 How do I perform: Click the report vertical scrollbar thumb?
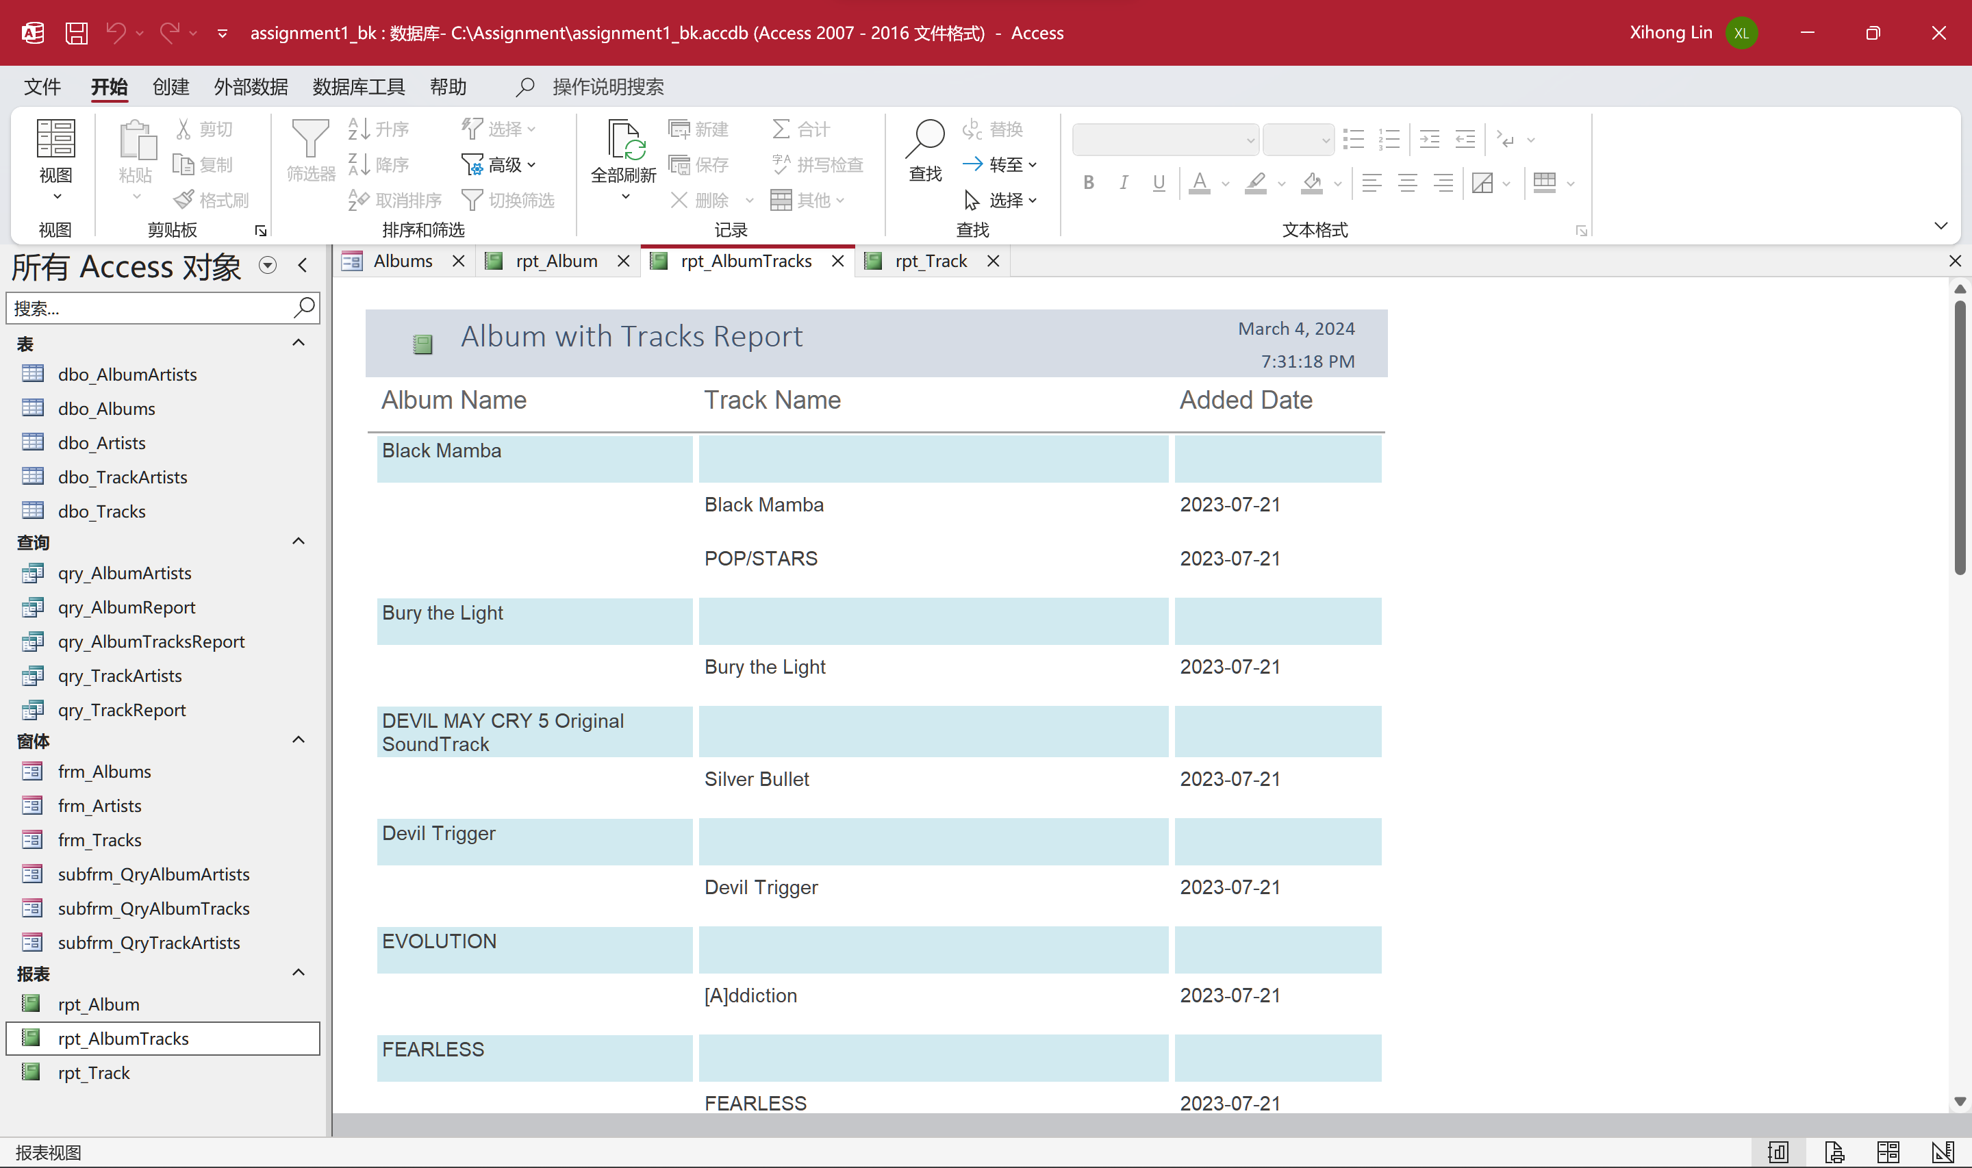1960,437
